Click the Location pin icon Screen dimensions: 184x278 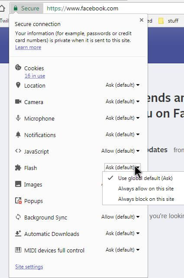[18, 85]
